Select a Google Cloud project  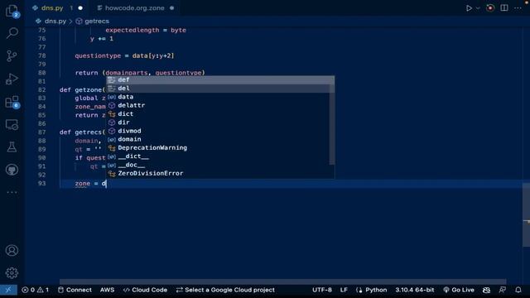[x=225, y=290]
